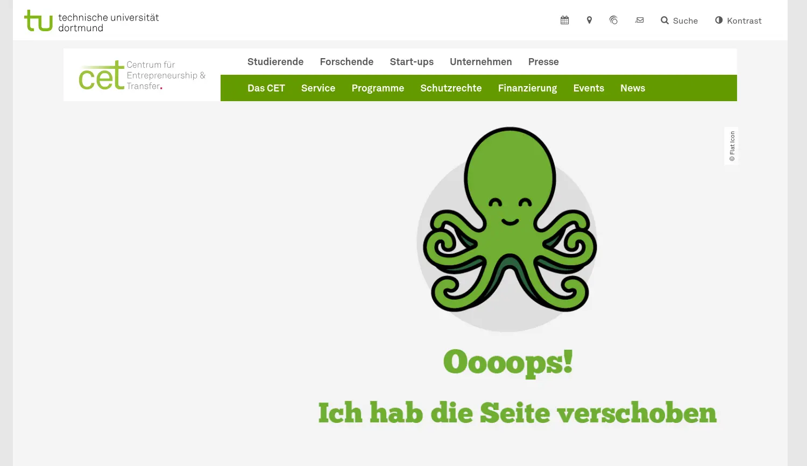Select the Start-ups menu item
Screen dimensions: 807x466
pyautogui.click(x=412, y=61)
